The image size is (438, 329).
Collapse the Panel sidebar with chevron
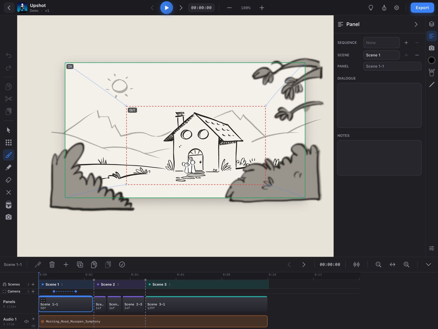[x=416, y=25]
